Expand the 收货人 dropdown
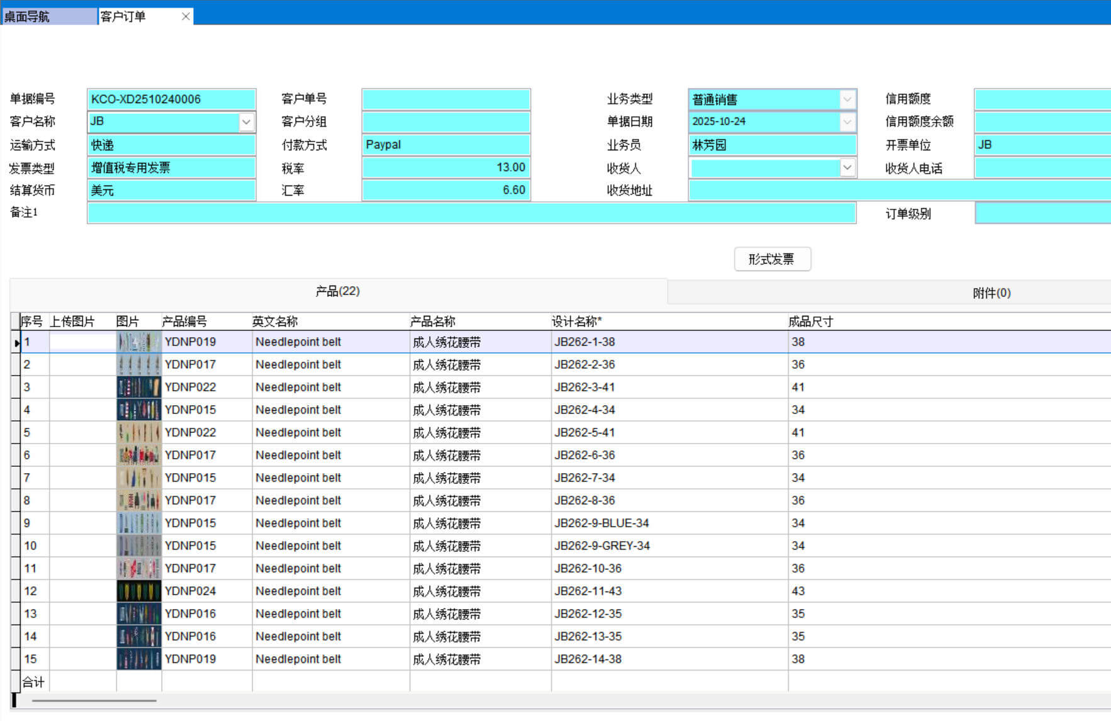This screenshot has width=1111, height=721. point(847,168)
